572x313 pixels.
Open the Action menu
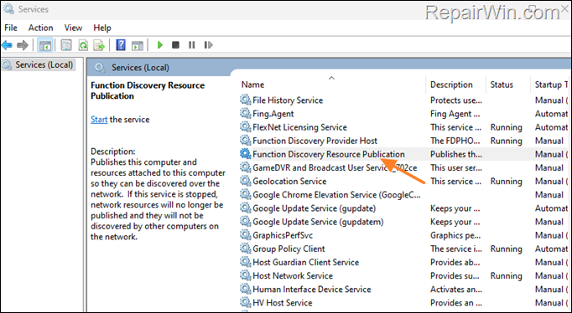(x=41, y=28)
